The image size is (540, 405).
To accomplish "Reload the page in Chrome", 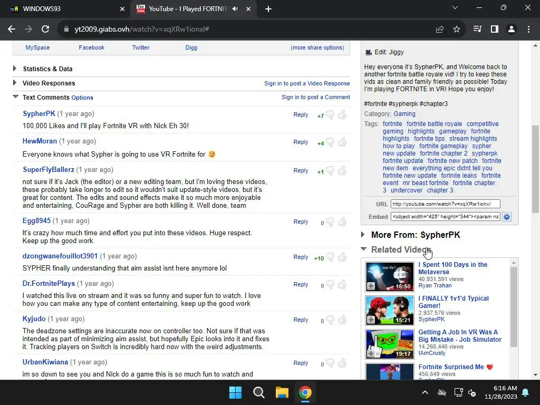I will click(45, 29).
